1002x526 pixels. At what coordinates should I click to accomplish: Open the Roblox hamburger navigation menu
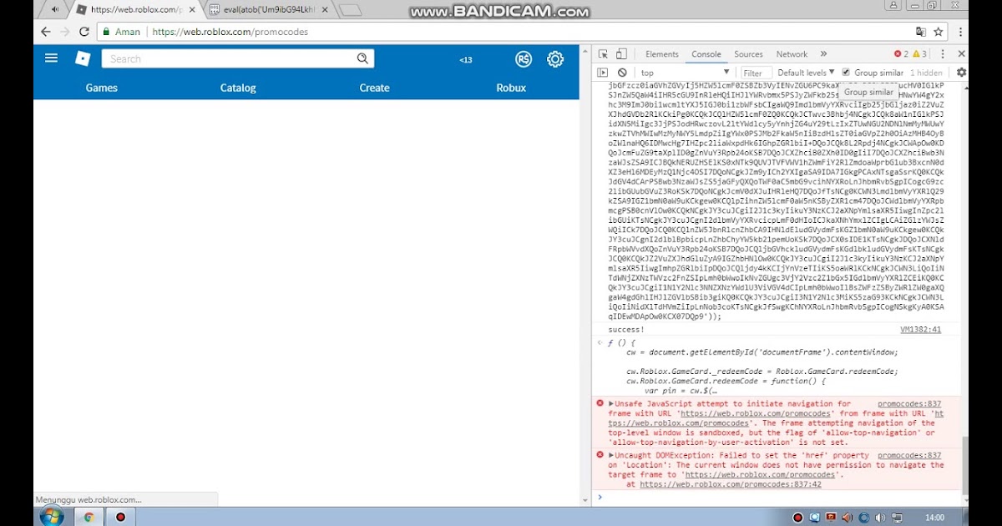51,58
